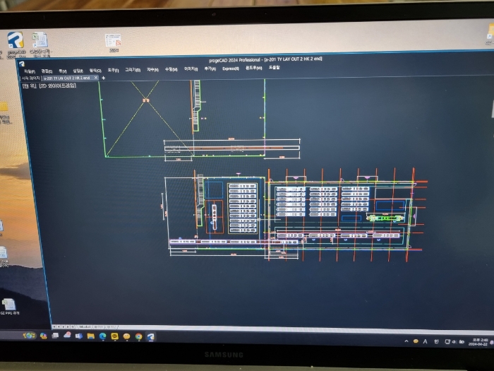The width and height of the screenshot is (494, 371).
Task: Select the Model layout tab
Action: click(x=85, y=327)
